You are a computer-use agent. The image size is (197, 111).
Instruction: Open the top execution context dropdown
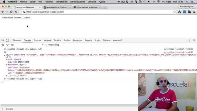click(27, 45)
